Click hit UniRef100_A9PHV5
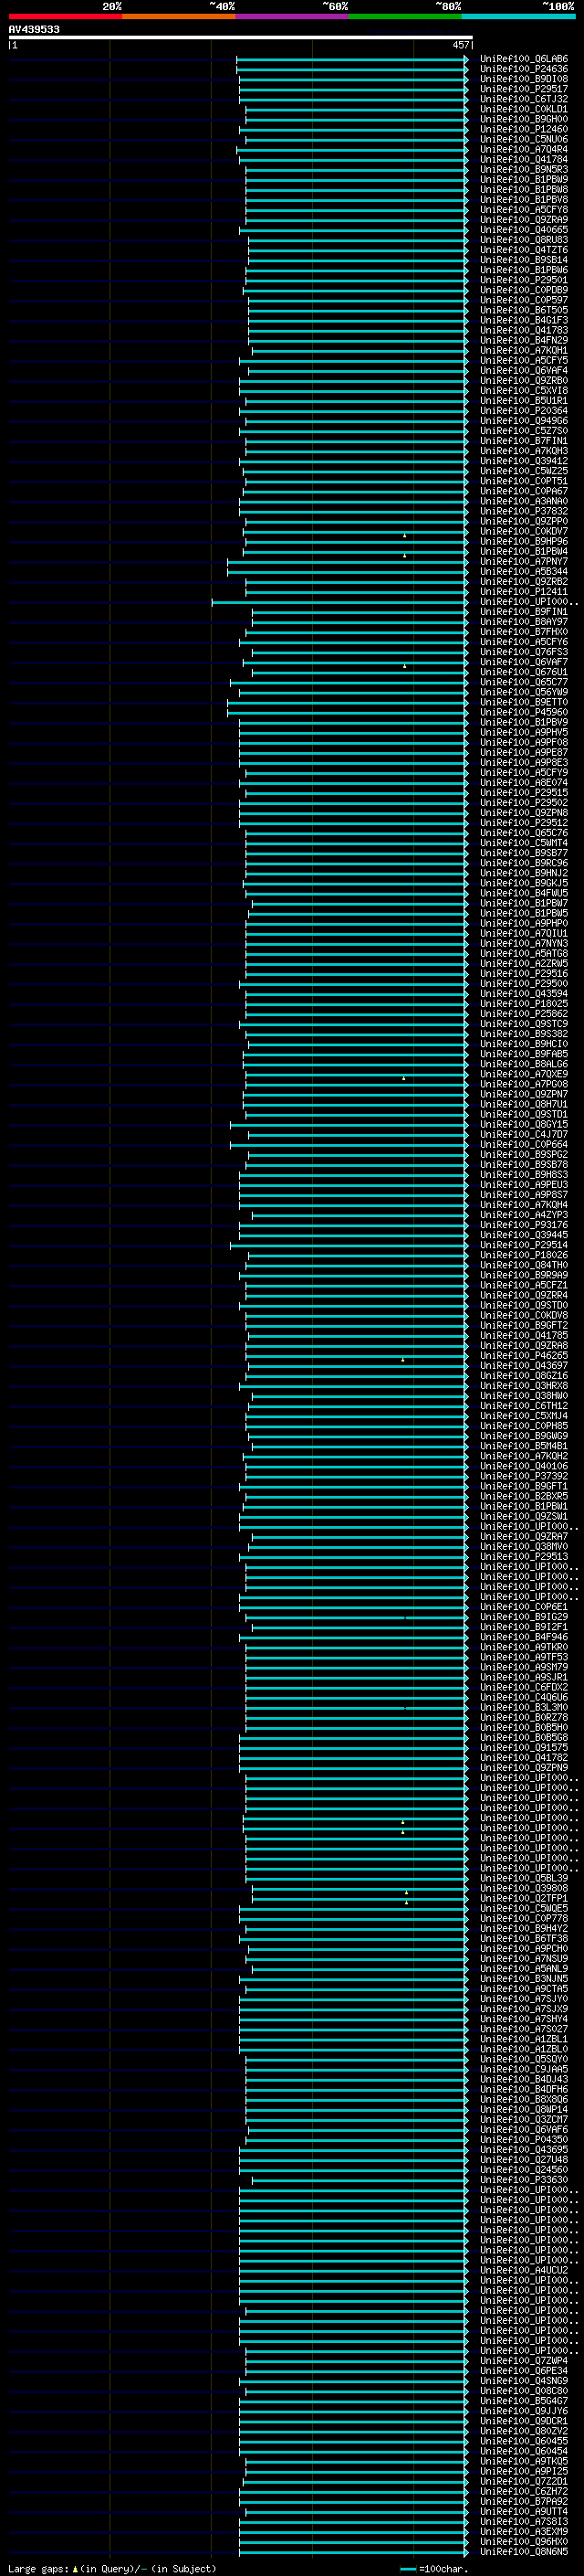Viewport: 584px width, 2576px height. click(x=524, y=732)
